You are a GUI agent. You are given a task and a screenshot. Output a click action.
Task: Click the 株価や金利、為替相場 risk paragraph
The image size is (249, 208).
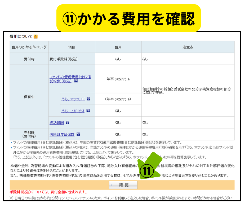[x=122, y=171]
